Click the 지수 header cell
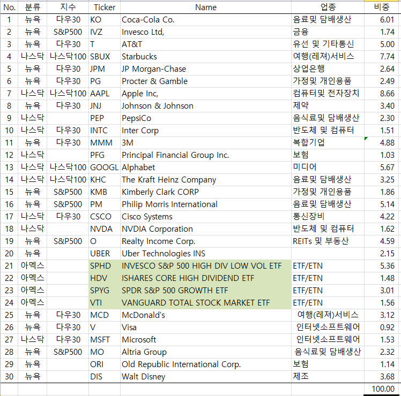 [68, 7]
